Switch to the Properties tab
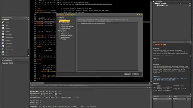This screenshot has height=108, width=193. click(x=5, y=63)
